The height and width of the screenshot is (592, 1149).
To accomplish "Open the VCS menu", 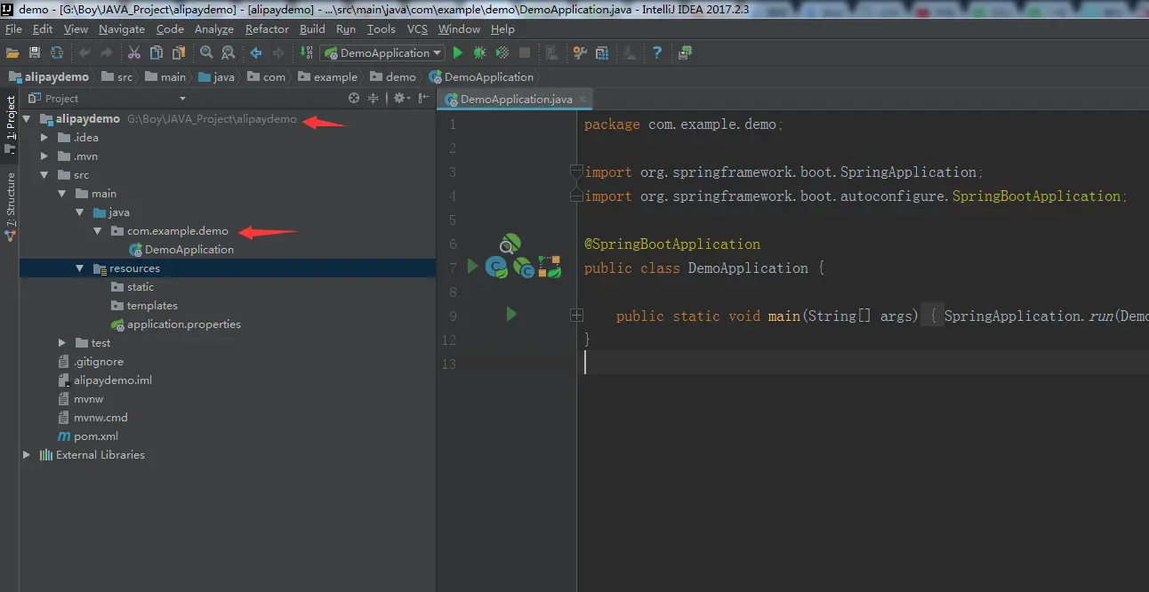I will [x=417, y=29].
